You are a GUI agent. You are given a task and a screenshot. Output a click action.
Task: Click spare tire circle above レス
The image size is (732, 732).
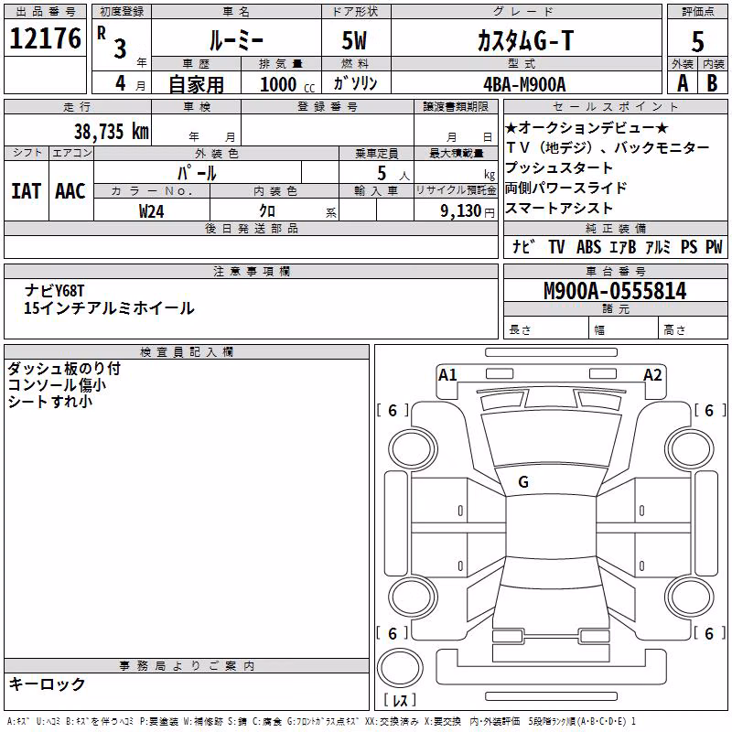400,667
